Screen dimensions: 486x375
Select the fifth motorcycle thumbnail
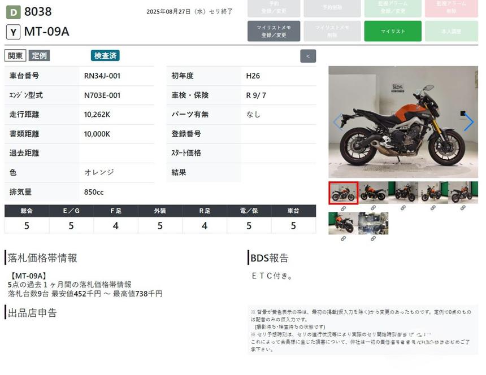pos(463,193)
